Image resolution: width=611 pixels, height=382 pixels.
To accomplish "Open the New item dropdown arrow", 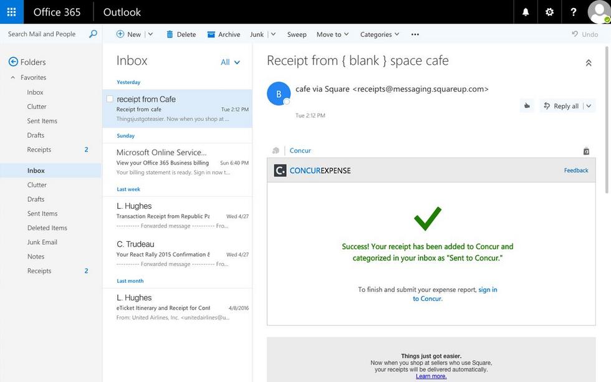I will 150,34.
